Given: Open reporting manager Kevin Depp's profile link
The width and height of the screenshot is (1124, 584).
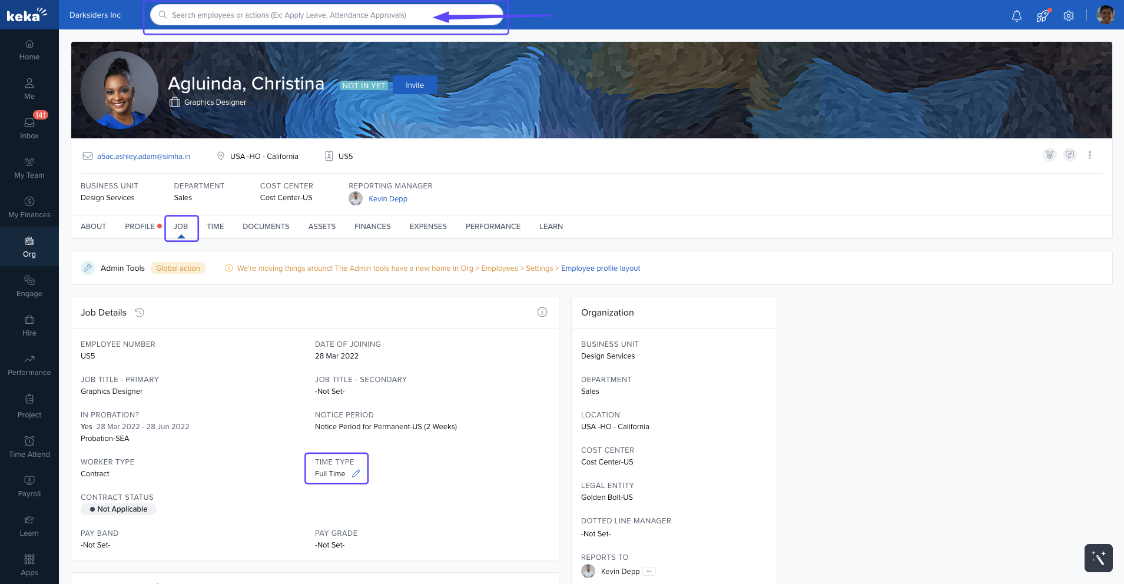Looking at the screenshot, I should tap(387, 199).
